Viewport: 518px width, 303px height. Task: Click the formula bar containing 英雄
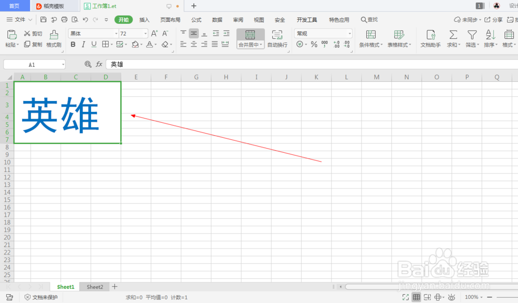(x=311, y=64)
